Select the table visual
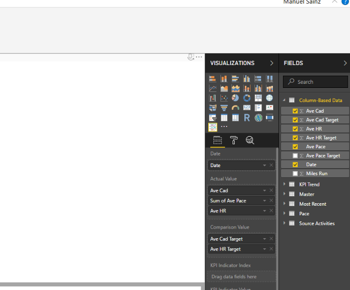Image resolution: width=350 pixels, height=290 pixels. (x=224, y=118)
